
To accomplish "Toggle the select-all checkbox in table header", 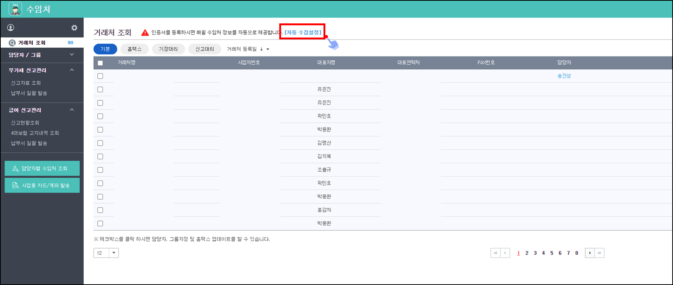I will (100, 63).
